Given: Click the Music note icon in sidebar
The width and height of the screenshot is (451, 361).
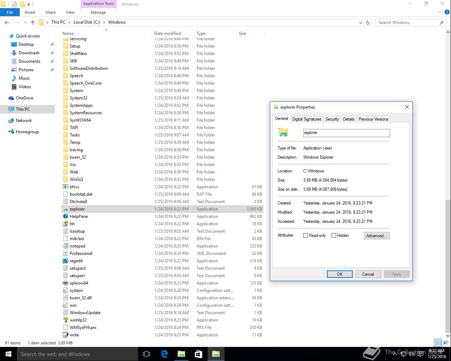Looking at the screenshot, I should (14, 78).
